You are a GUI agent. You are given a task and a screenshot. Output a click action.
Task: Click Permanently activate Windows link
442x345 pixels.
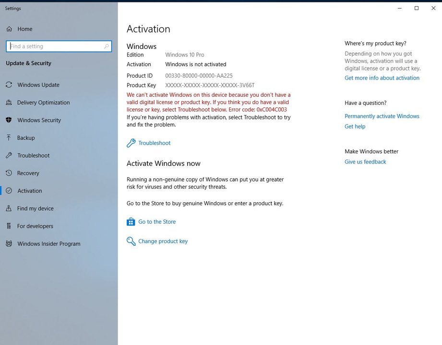pos(382,116)
